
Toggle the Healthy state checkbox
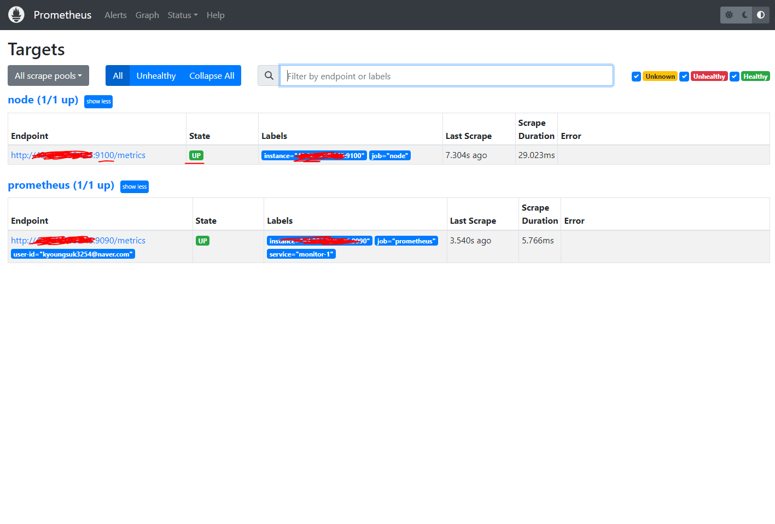coord(735,77)
